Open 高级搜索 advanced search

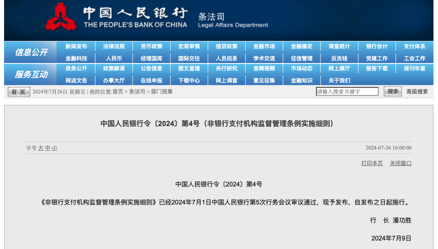coord(417,92)
